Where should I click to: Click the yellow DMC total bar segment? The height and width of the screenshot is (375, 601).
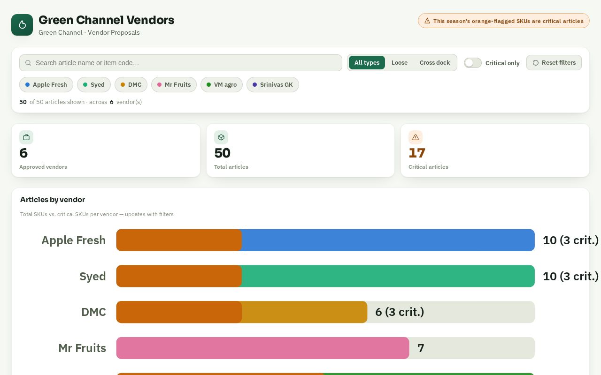coord(304,312)
